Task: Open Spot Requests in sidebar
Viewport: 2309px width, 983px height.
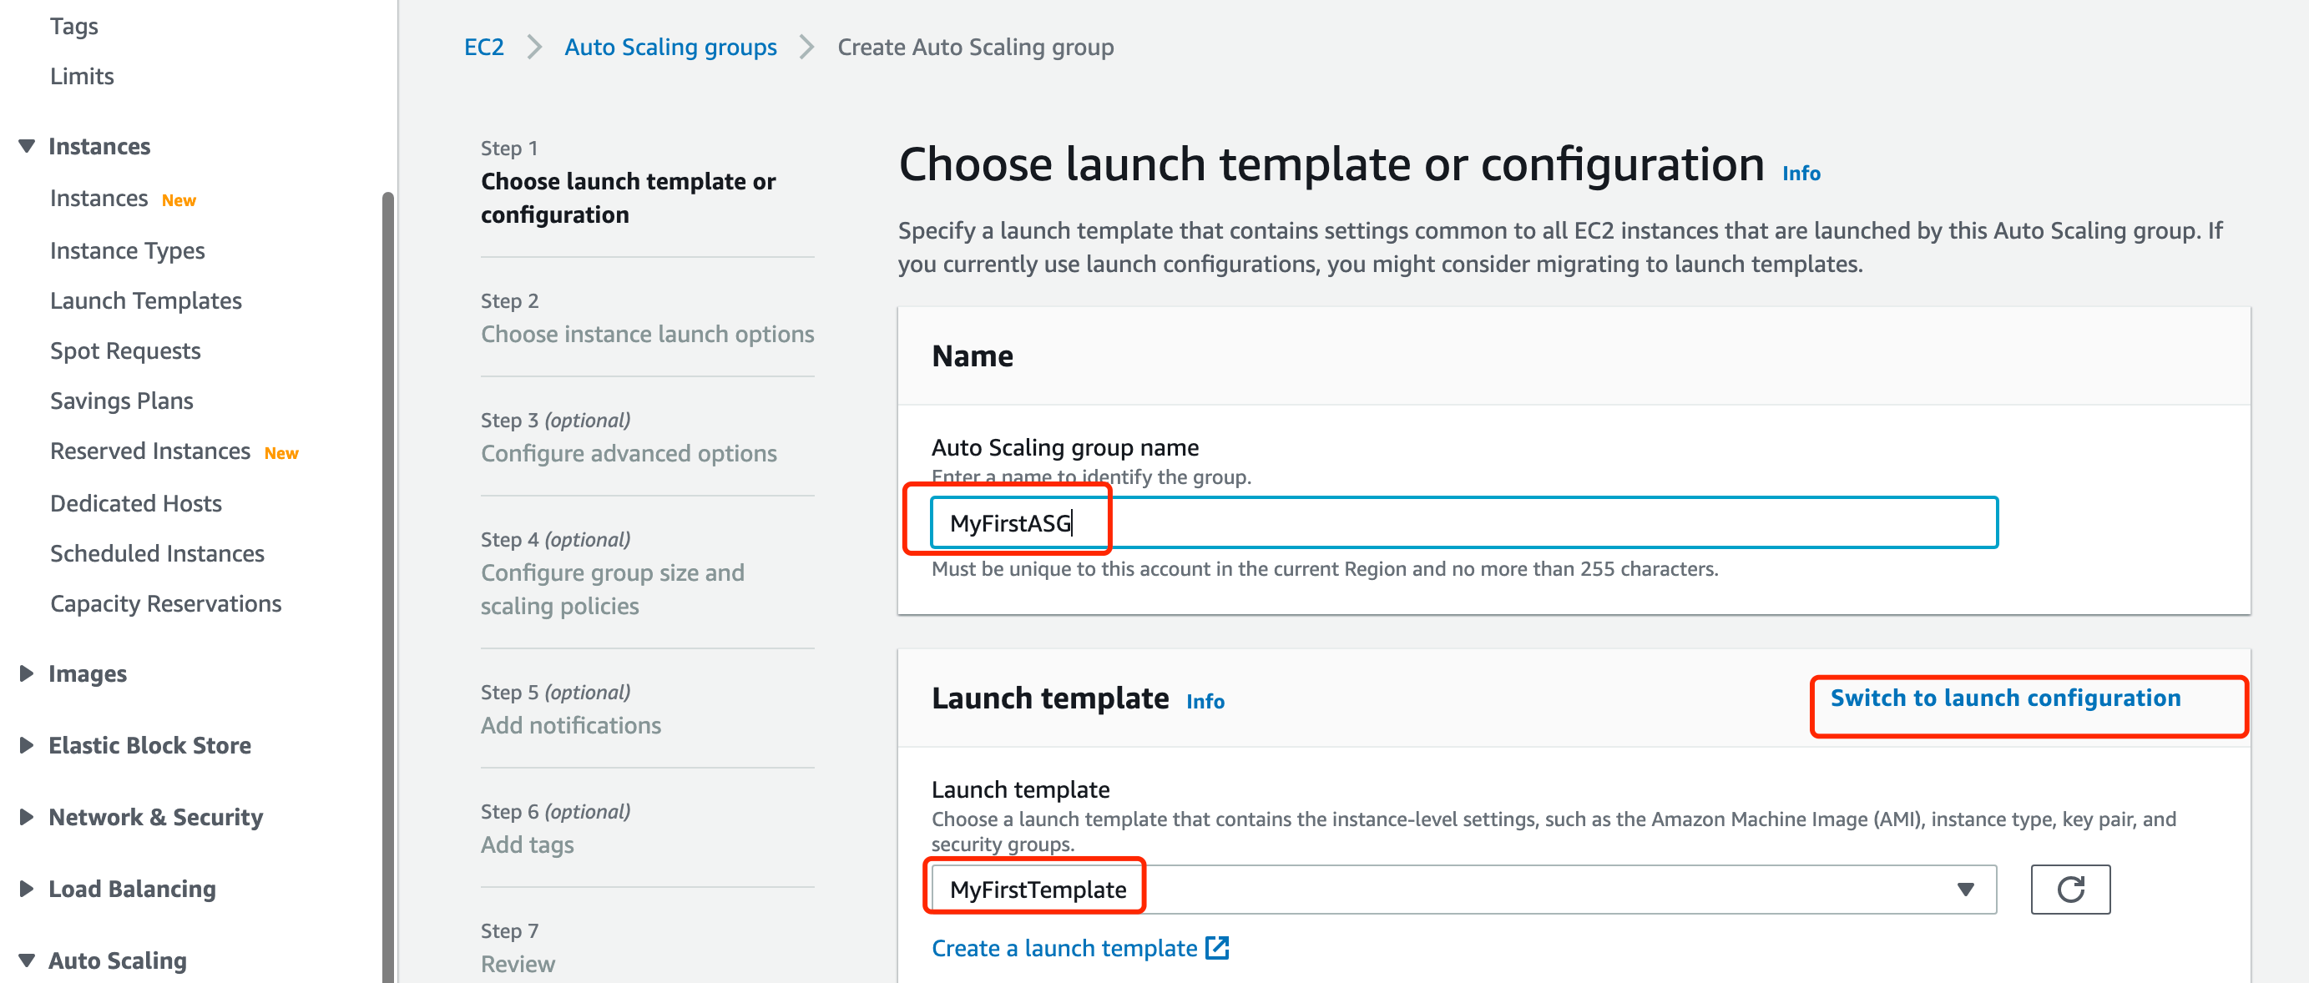Action: (x=124, y=350)
